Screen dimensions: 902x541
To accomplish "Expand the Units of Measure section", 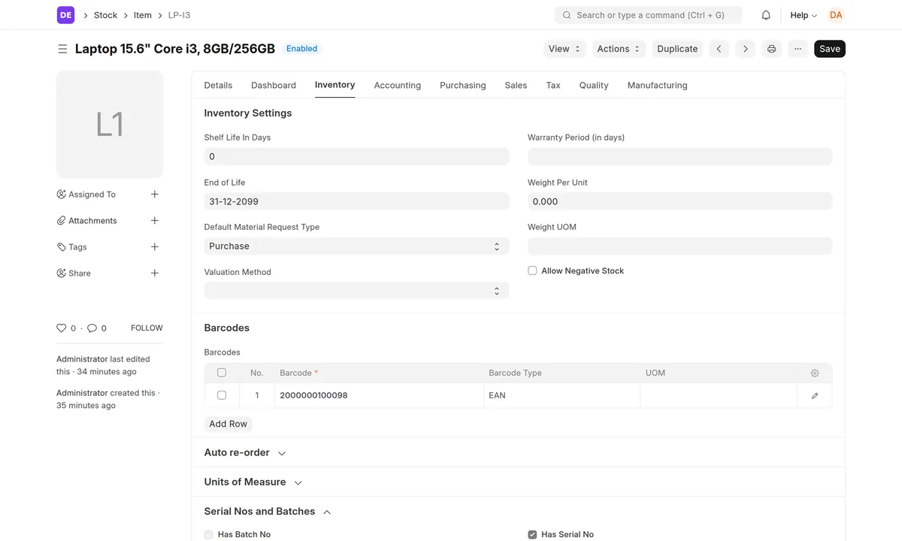I will pos(253,482).
